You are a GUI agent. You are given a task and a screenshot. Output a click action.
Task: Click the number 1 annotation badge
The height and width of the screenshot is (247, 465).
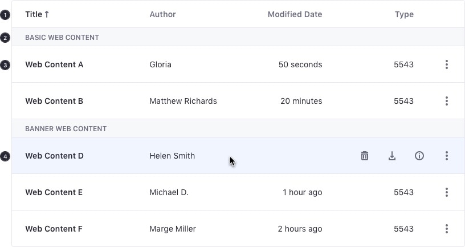pyautogui.click(x=5, y=14)
